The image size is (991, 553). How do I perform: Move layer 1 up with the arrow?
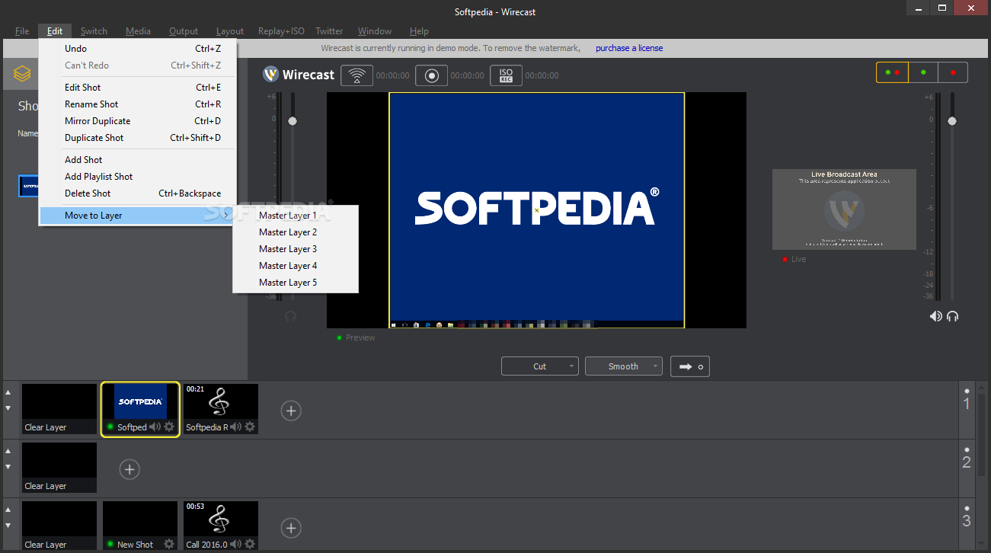[x=8, y=392]
